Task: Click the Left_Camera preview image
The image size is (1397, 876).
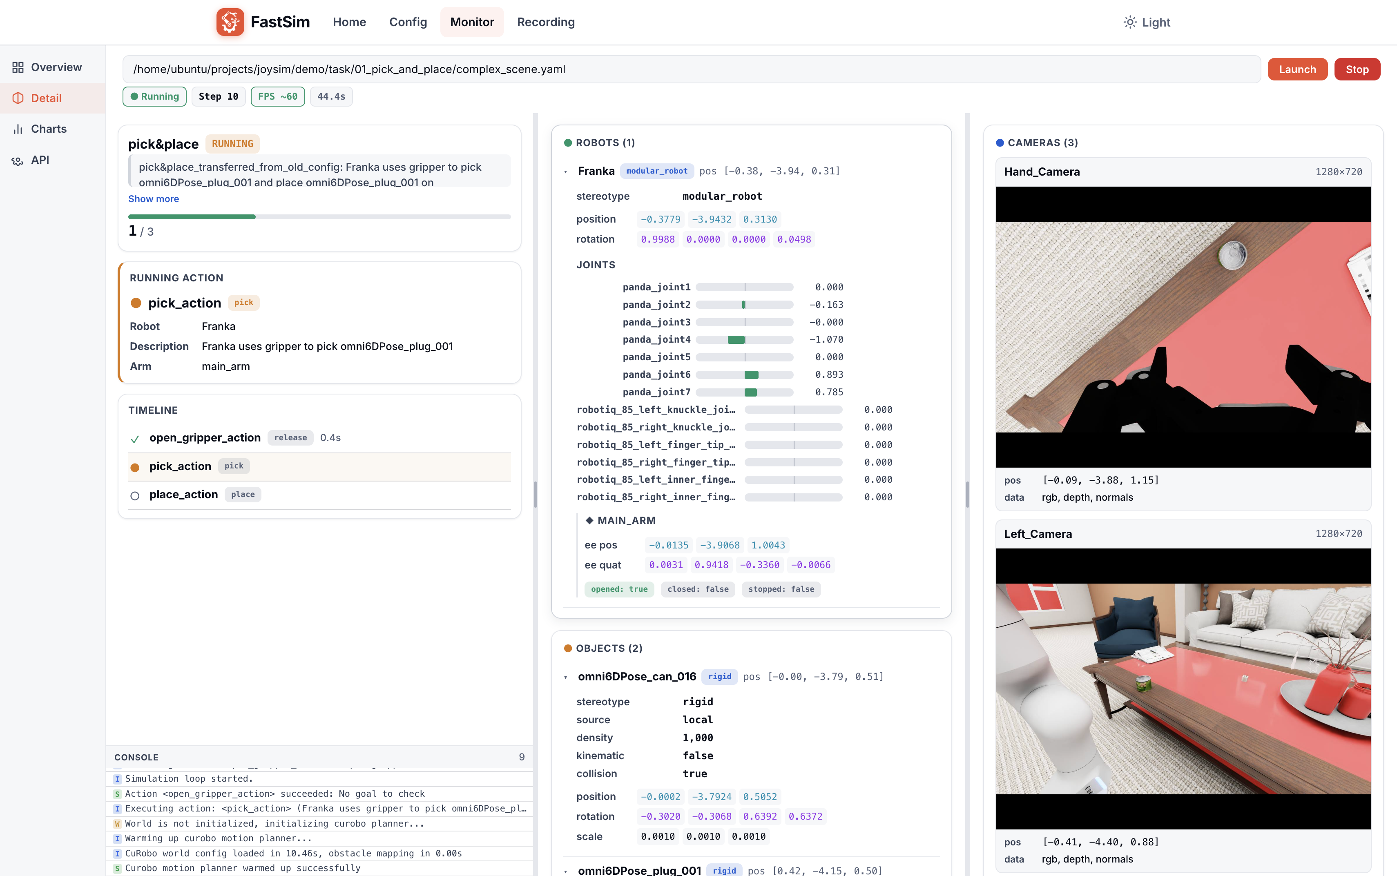Action: (x=1183, y=689)
